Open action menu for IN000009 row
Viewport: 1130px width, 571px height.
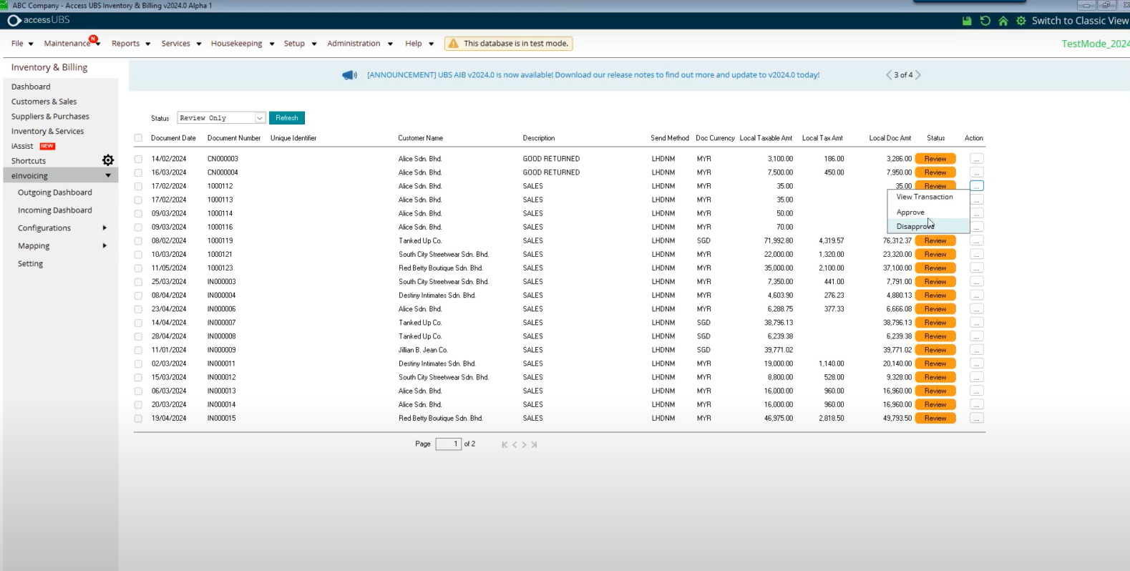coord(977,350)
